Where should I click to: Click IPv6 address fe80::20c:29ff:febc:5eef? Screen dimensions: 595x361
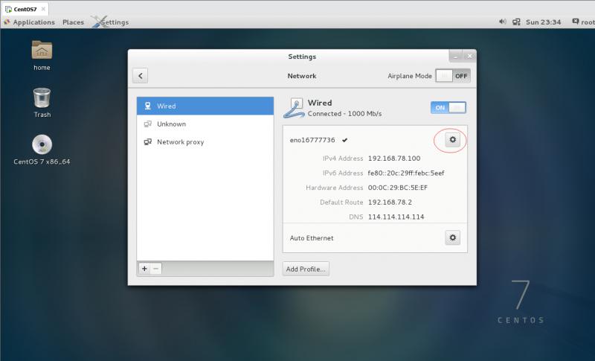[405, 173]
